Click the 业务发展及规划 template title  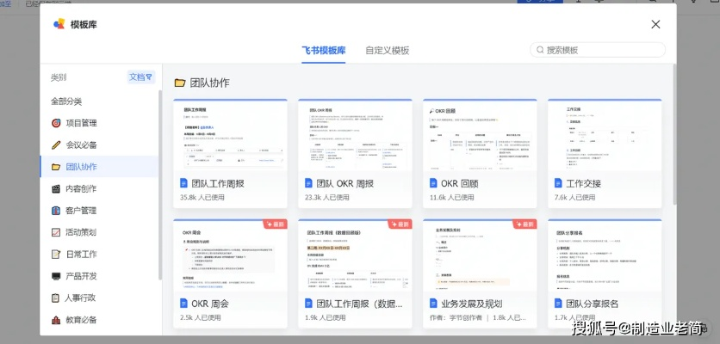coord(472,304)
